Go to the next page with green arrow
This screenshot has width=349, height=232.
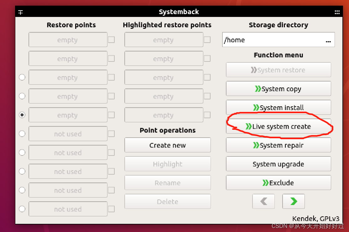click(x=293, y=201)
